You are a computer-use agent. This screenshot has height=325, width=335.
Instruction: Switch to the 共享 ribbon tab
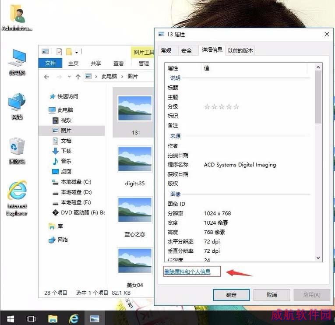click(x=96, y=64)
